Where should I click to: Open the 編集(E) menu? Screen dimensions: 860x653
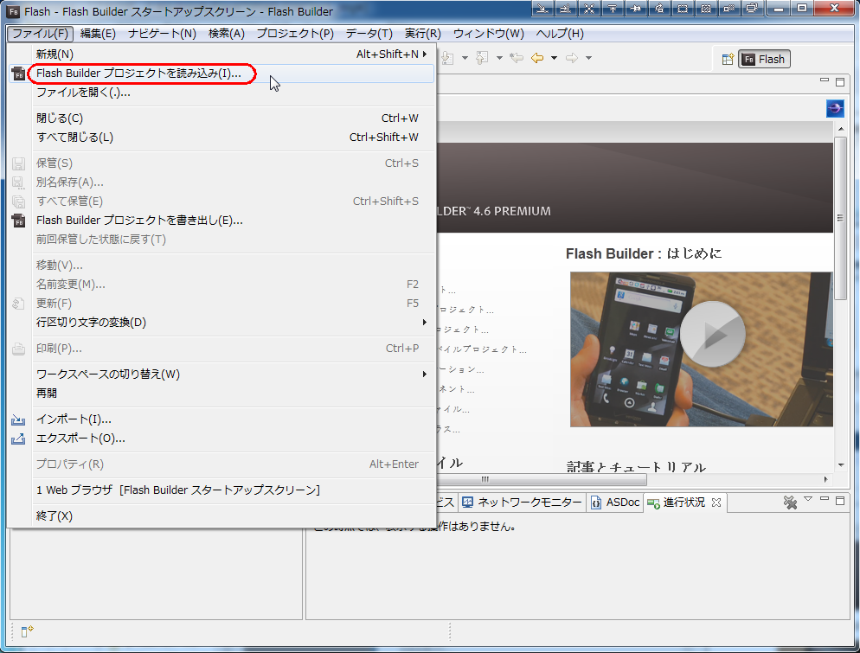pyautogui.click(x=98, y=34)
